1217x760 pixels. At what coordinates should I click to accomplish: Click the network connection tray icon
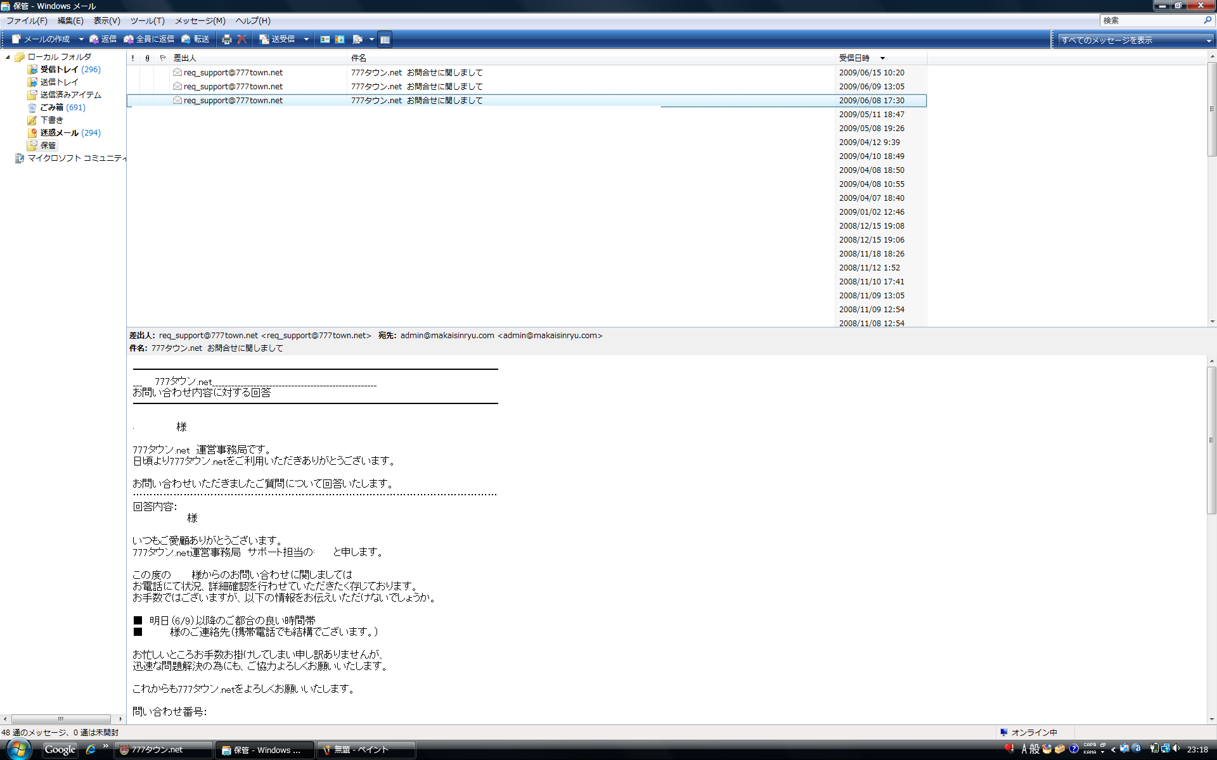tap(1165, 749)
